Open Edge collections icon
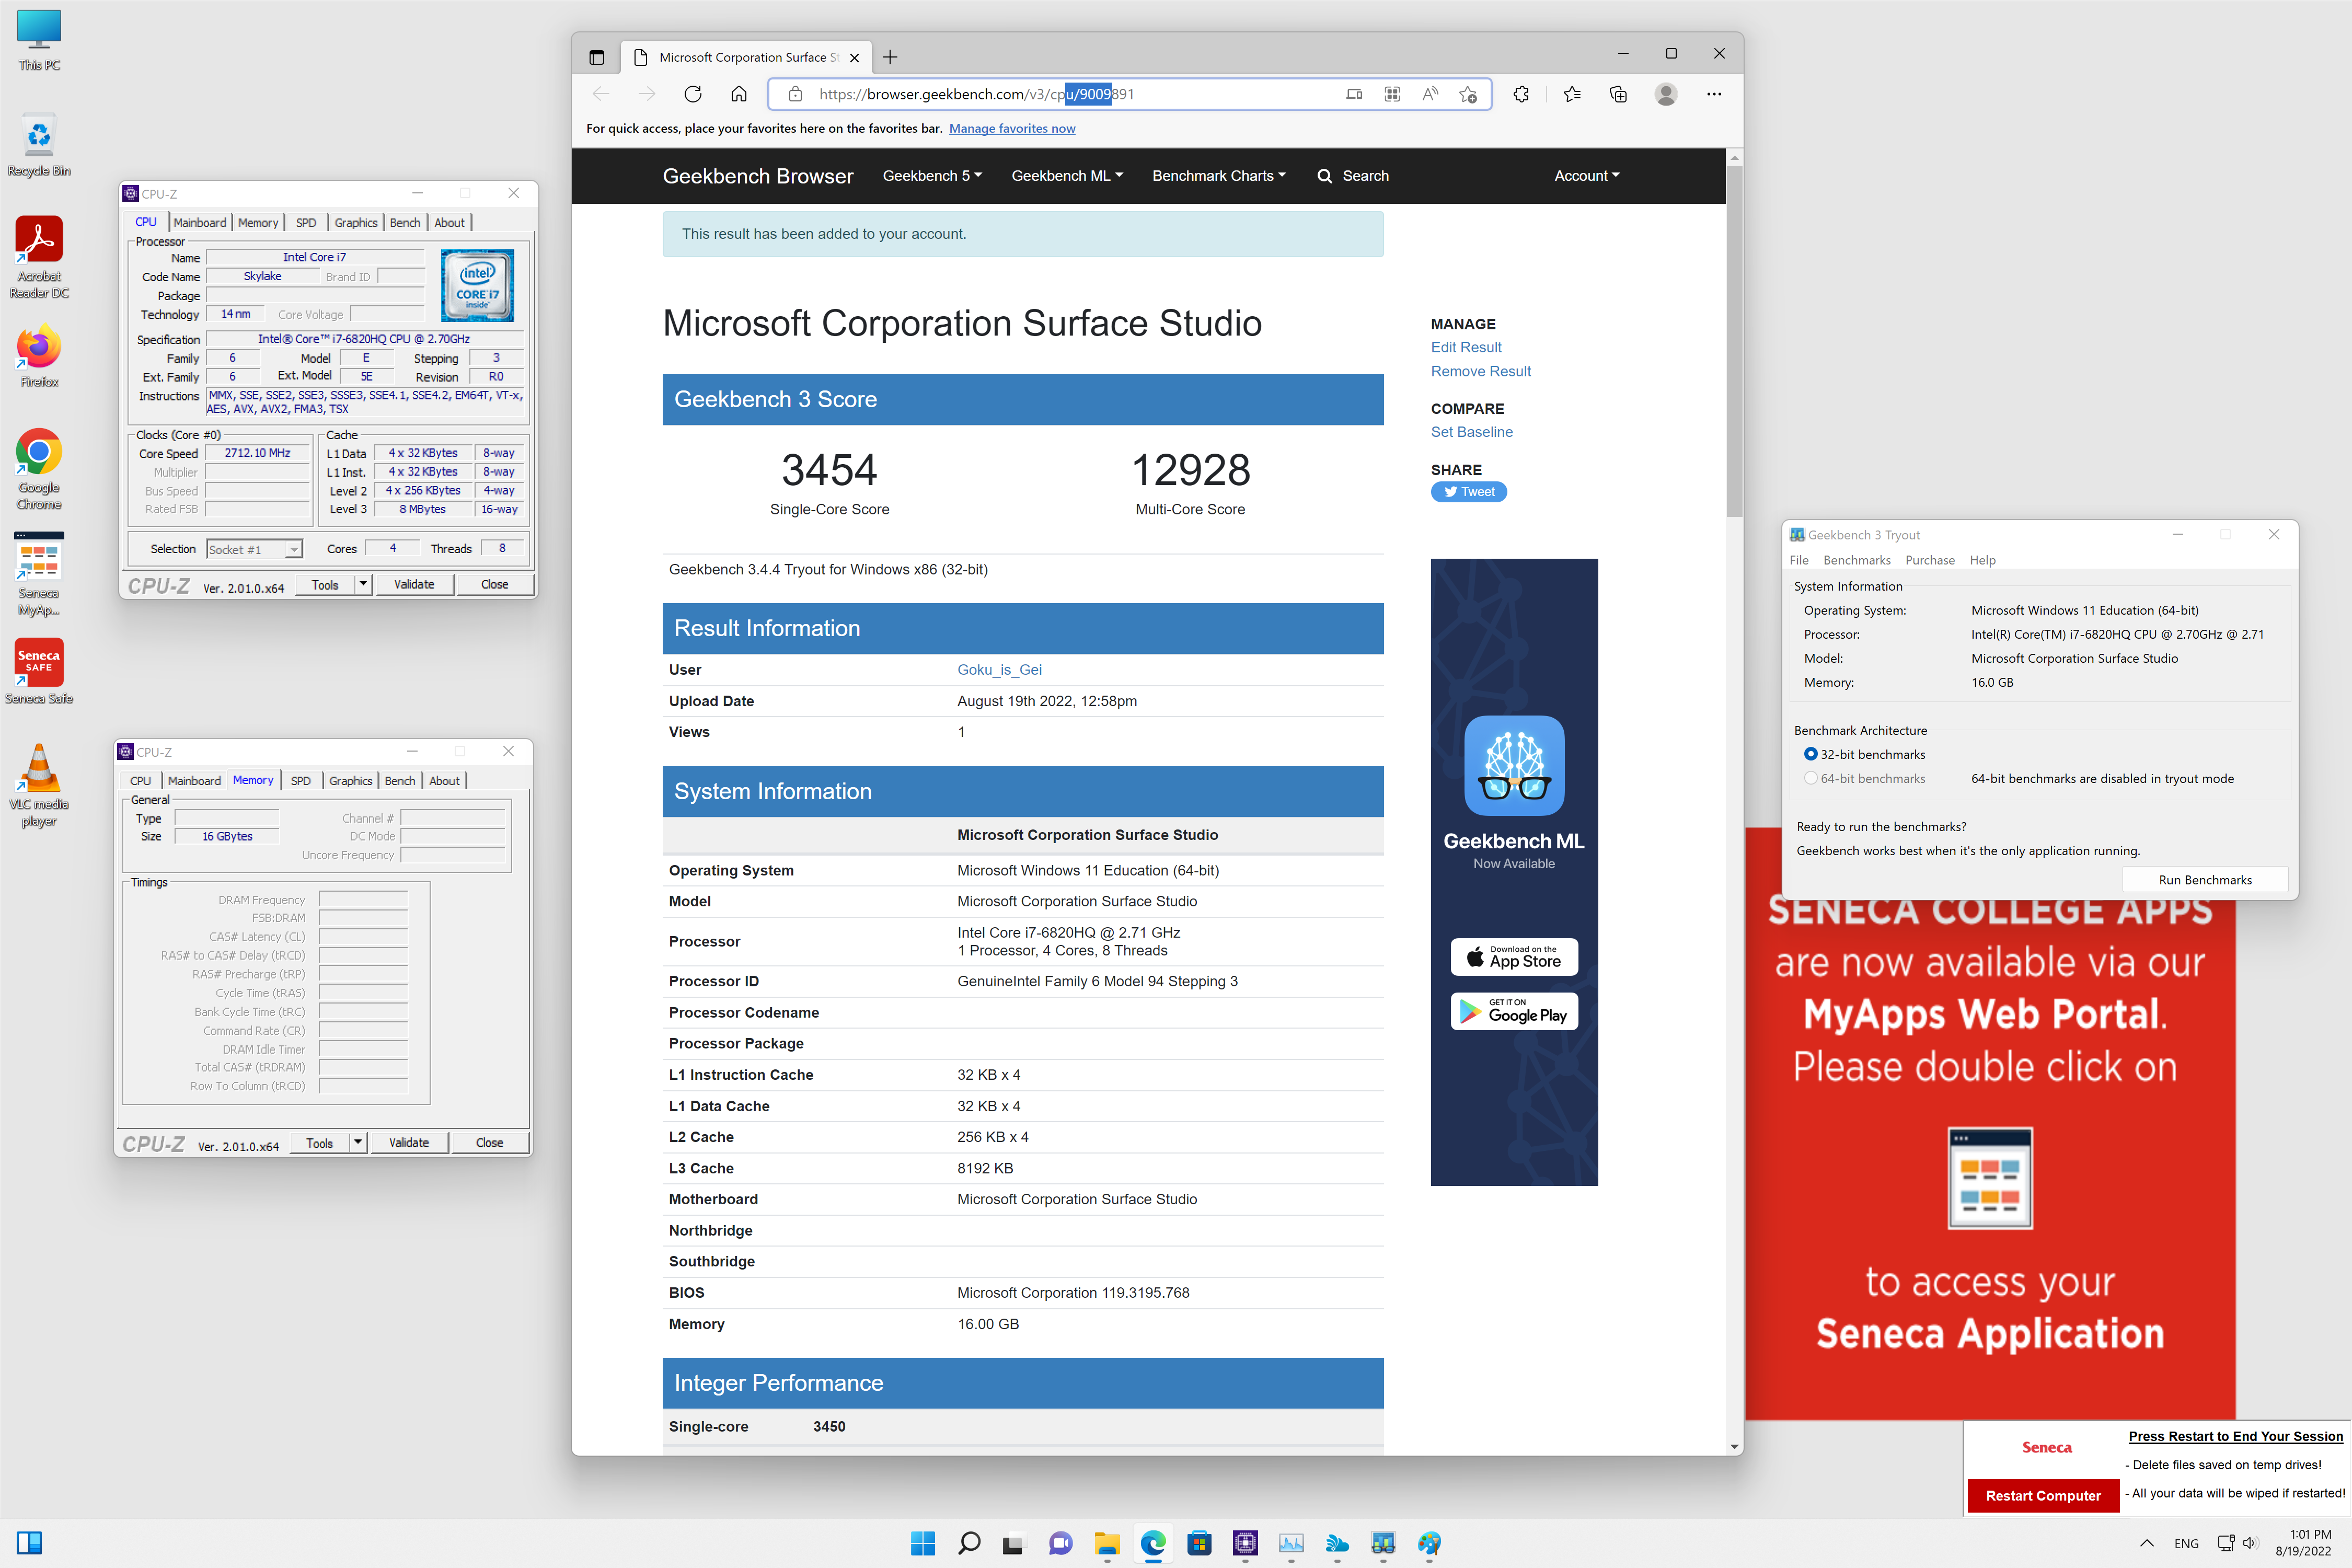The width and height of the screenshot is (2352, 1568). [x=1618, y=94]
